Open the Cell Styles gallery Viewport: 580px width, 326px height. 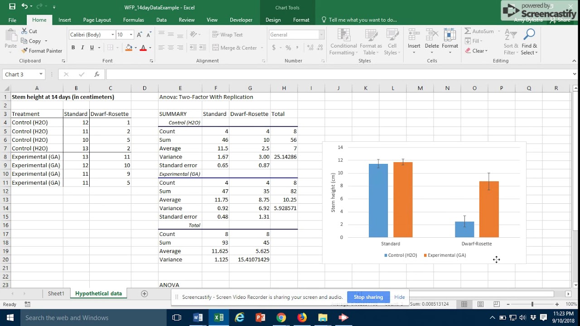pyautogui.click(x=391, y=42)
